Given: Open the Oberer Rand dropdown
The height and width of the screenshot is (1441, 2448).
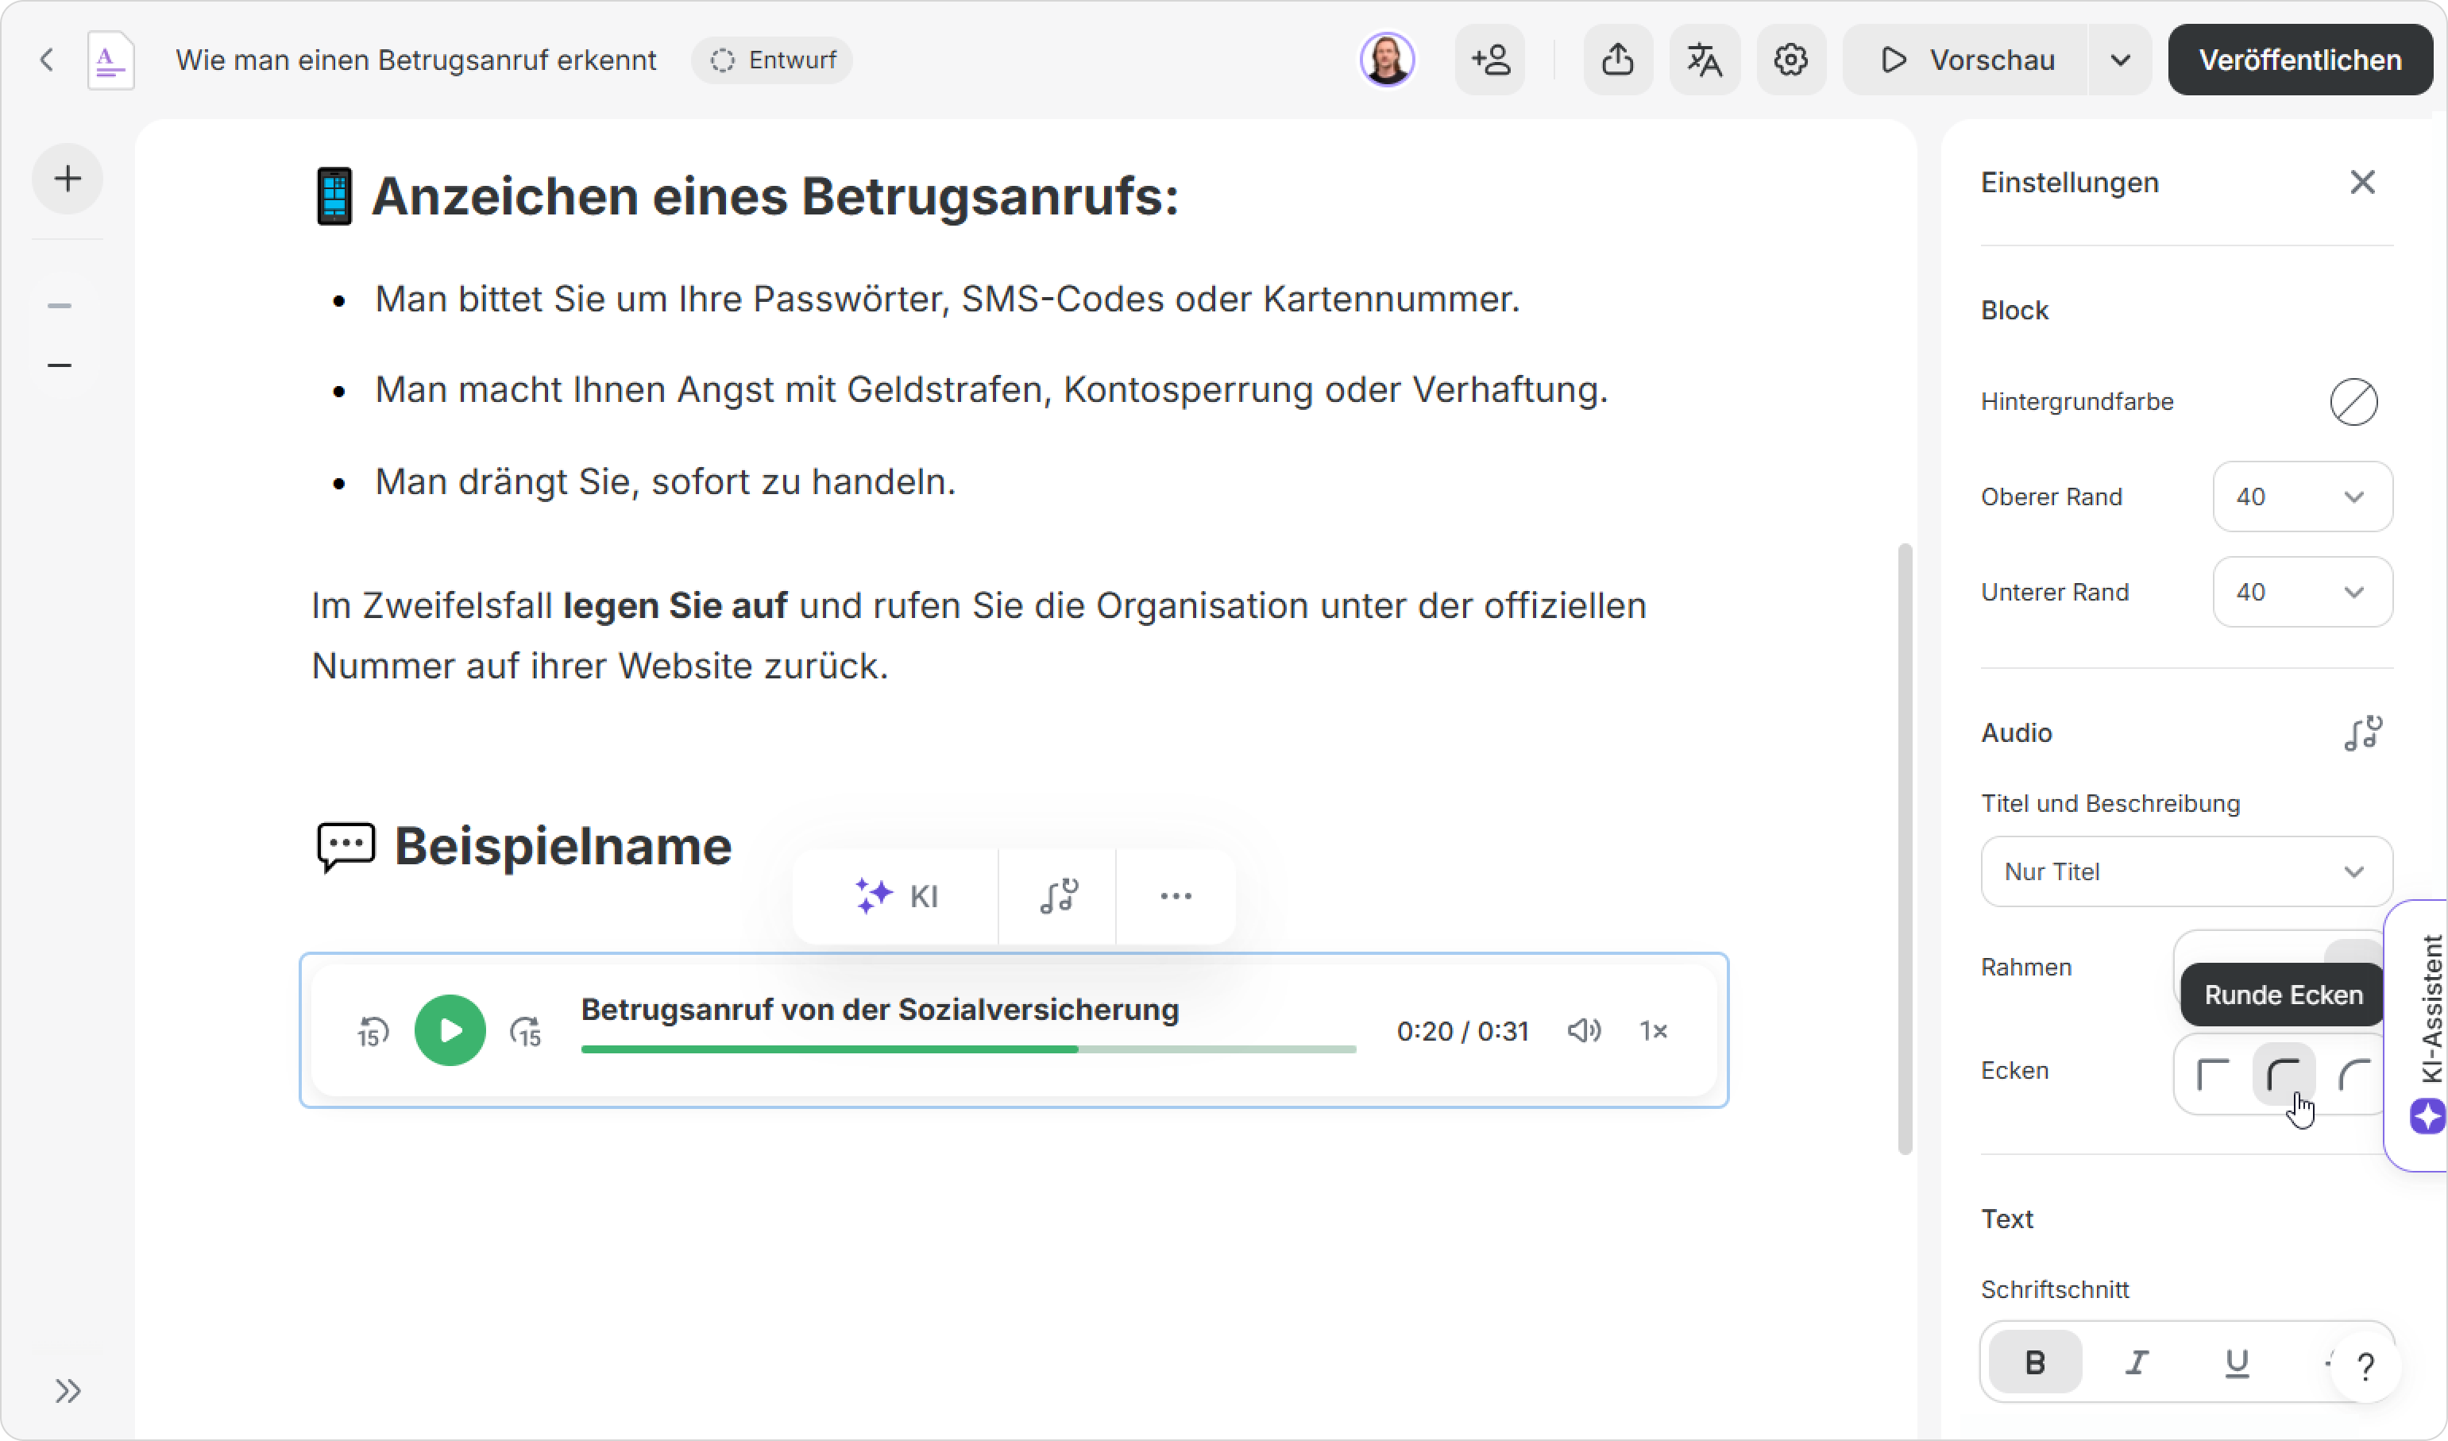Looking at the screenshot, I should pyautogui.click(x=2301, y=496).
